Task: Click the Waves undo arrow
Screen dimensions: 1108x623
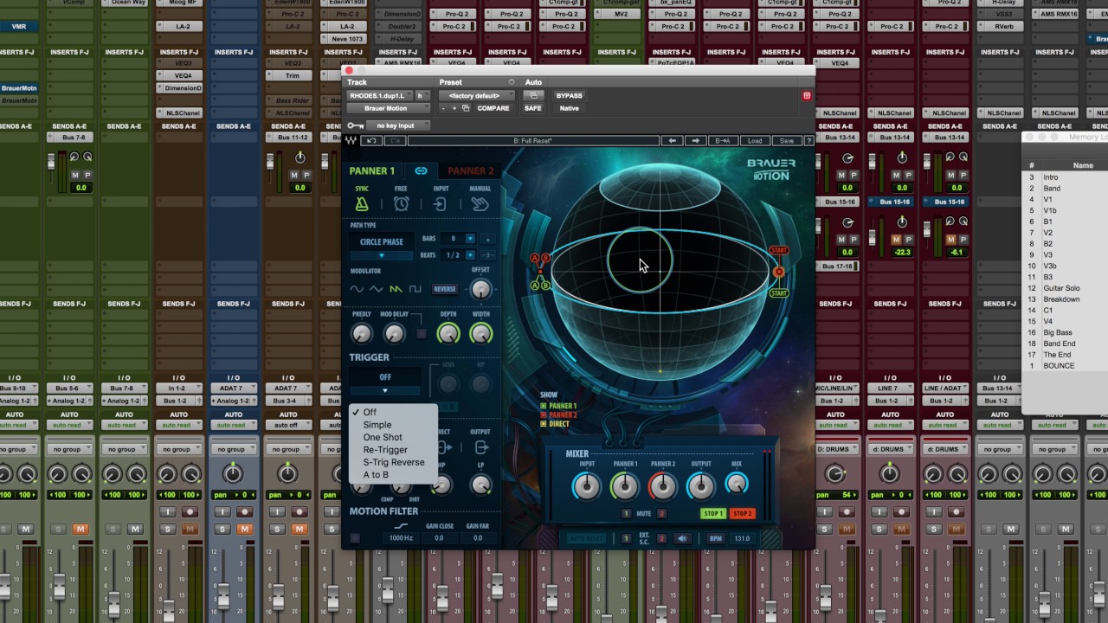Action: point(372,140)
